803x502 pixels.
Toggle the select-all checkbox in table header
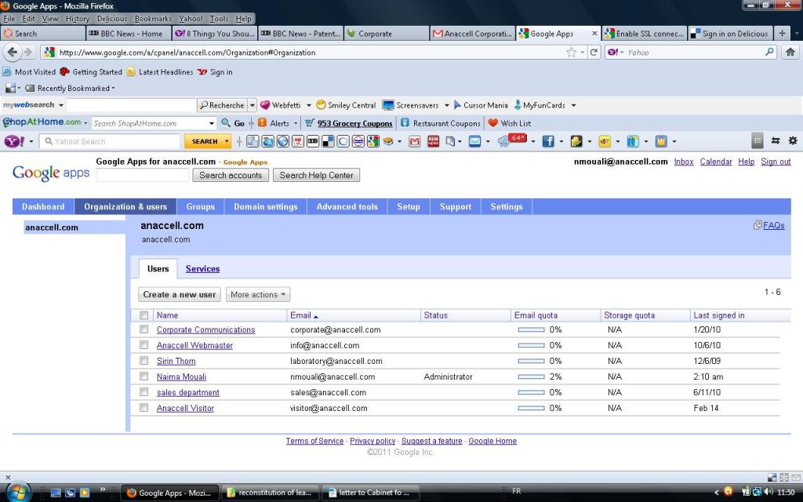tap(144, 315)
